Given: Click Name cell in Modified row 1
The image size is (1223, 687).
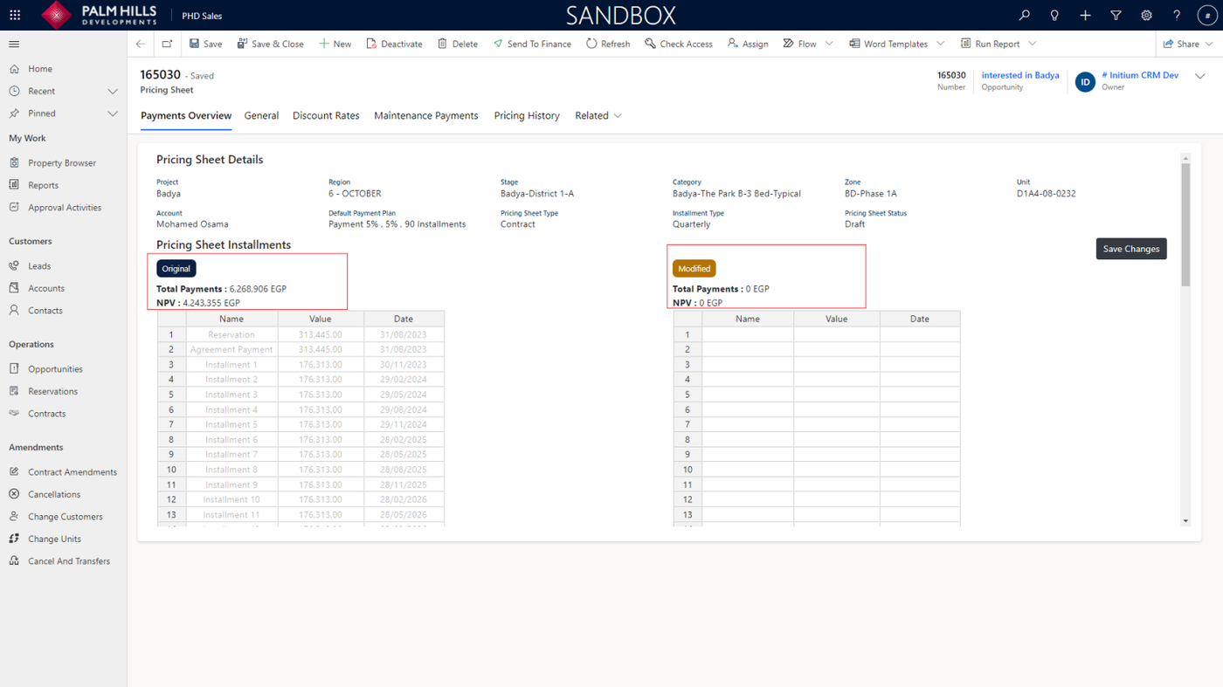Looking at the screenshot, I should (748, 334).
